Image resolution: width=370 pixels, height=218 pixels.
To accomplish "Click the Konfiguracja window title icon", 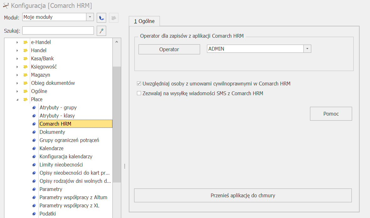I will (x=6, y=5).
